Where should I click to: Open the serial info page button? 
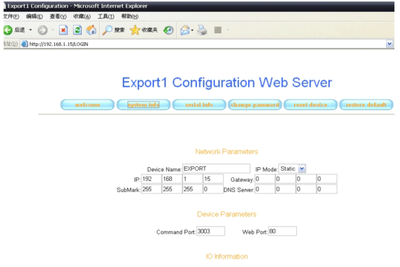199,105
